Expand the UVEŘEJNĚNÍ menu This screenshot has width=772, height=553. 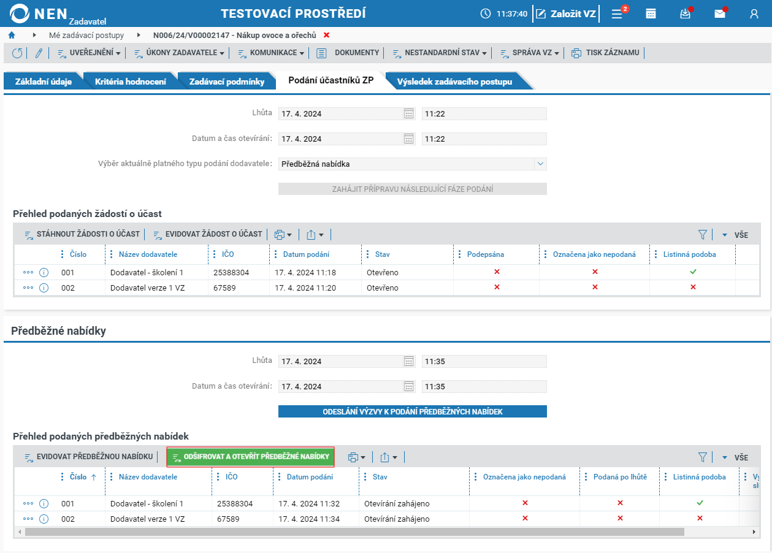(89, 53)
